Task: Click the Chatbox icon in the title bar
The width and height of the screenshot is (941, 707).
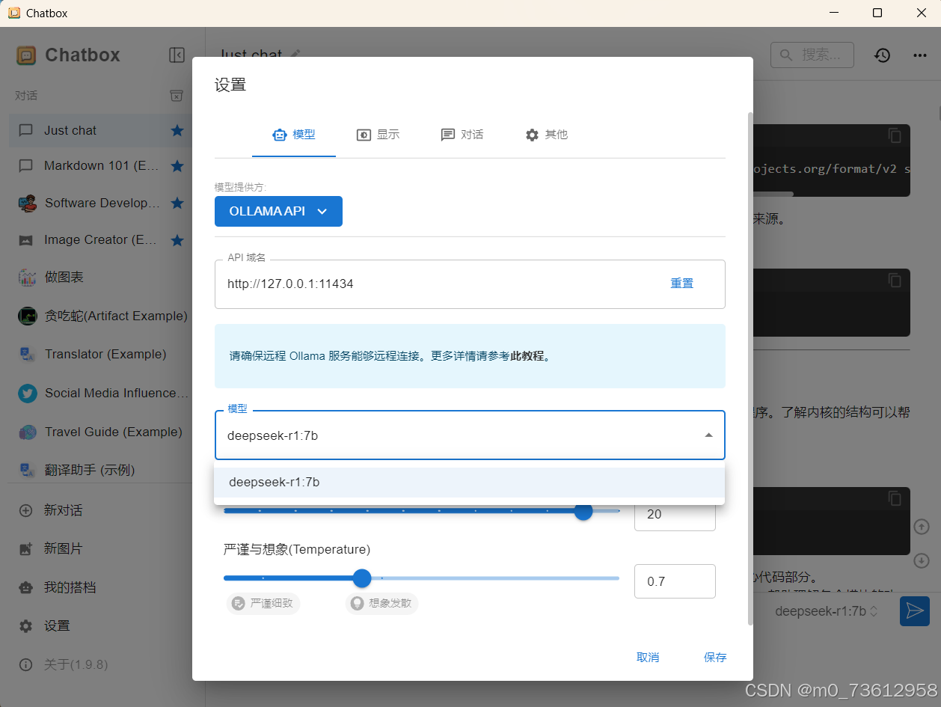Action: pyautogui.click(x=13, y=13)
